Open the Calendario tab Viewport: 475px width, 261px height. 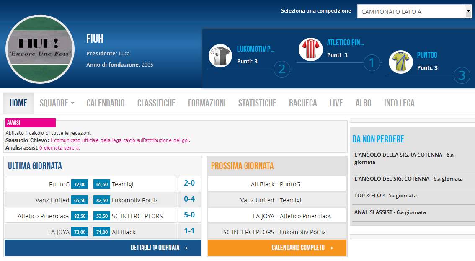pyautogui.click(x=106, y=103)
